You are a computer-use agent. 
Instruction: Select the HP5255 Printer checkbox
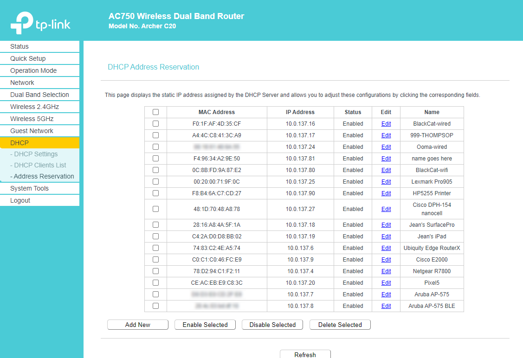click(x=155, y=193)
